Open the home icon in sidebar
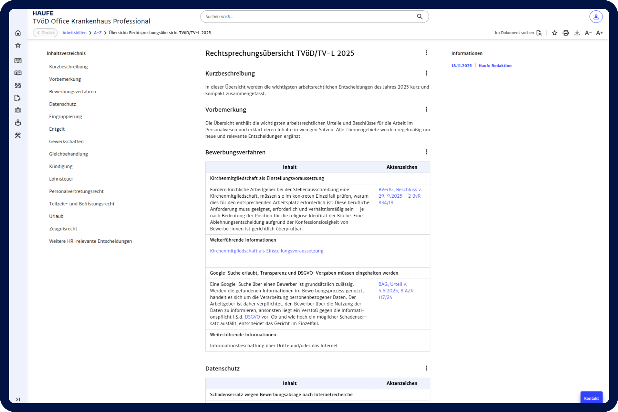This screenshot has width=618, height=412. (18, 33)
